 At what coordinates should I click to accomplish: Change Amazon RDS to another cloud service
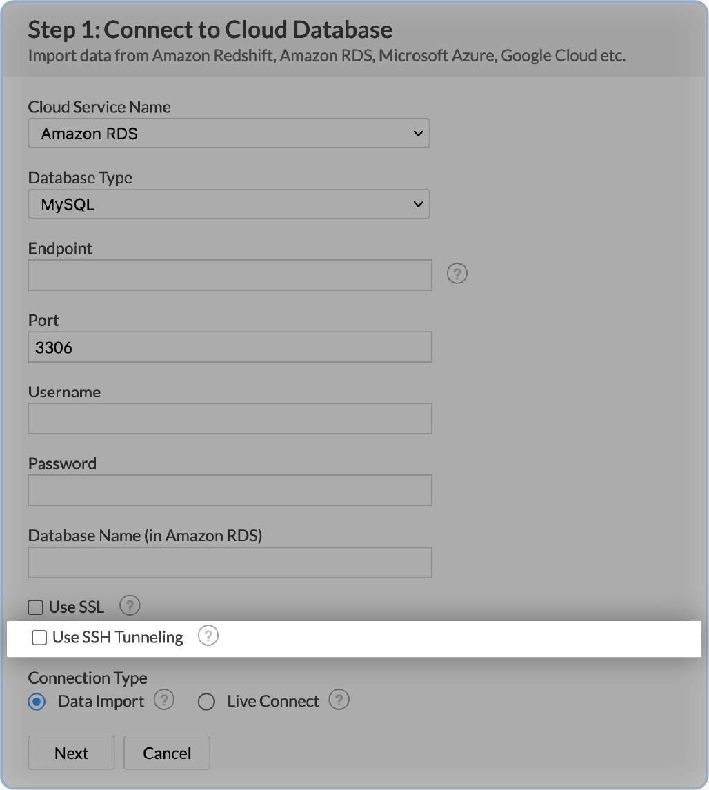(229, 133)
